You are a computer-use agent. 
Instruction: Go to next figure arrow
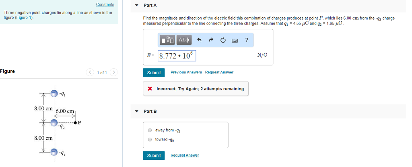(114, 72)
